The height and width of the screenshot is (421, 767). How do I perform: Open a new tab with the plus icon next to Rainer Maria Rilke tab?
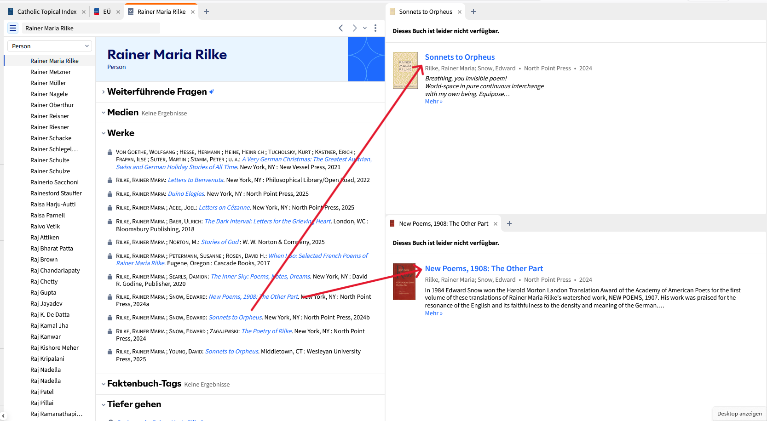click(x=206, y=11)
